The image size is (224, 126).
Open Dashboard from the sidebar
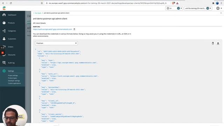click(x=12, y=15)
